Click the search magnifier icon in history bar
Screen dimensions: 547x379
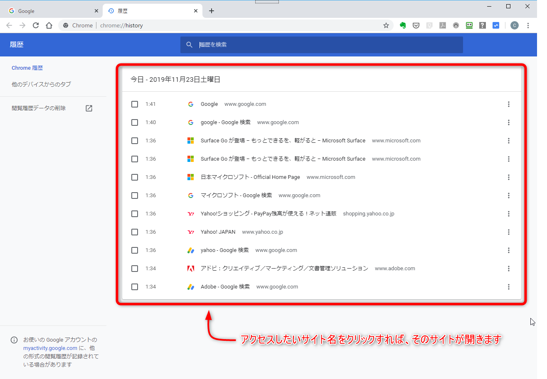coord(190,44)
